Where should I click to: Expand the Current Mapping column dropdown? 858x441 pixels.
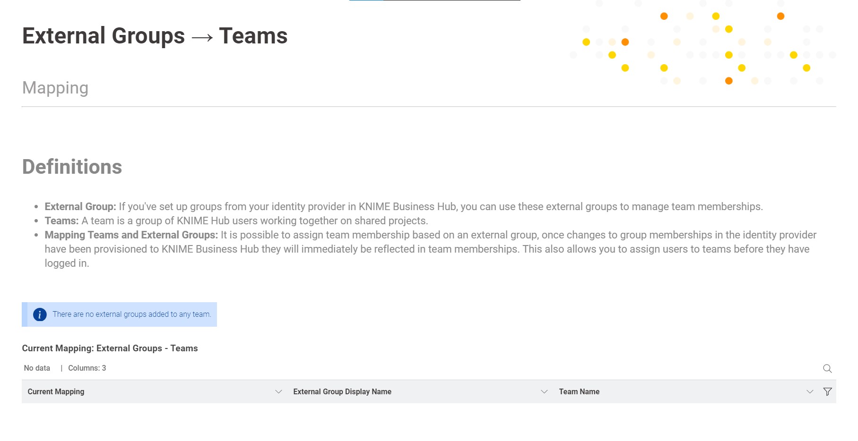click(278, 391)
